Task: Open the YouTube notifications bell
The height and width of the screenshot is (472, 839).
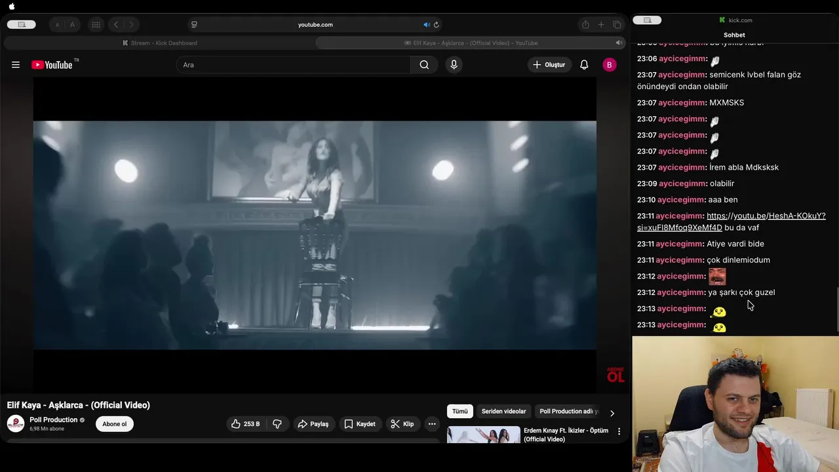Action: 584,65
